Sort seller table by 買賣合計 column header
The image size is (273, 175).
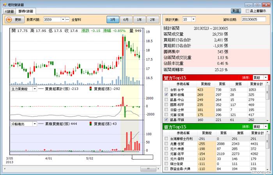click(x=257, y=133)
